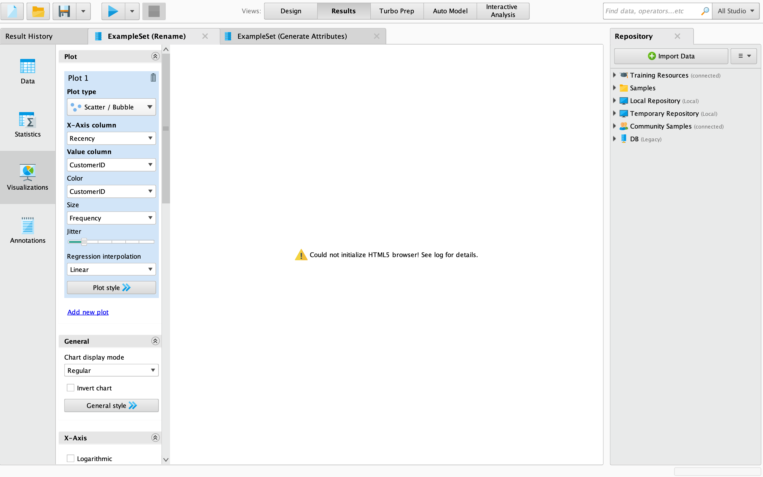Toggle the Invert chart checkbox

point(70,388)
